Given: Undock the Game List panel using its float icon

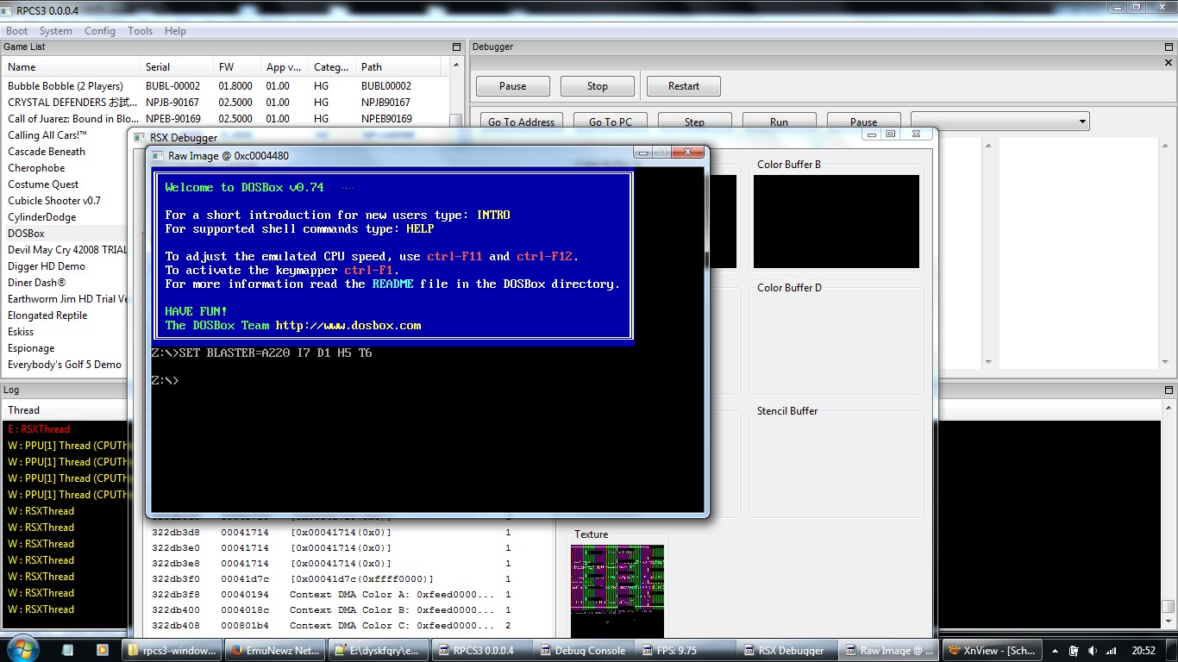Looking at the screenshot, I should (x=456, y=47).
